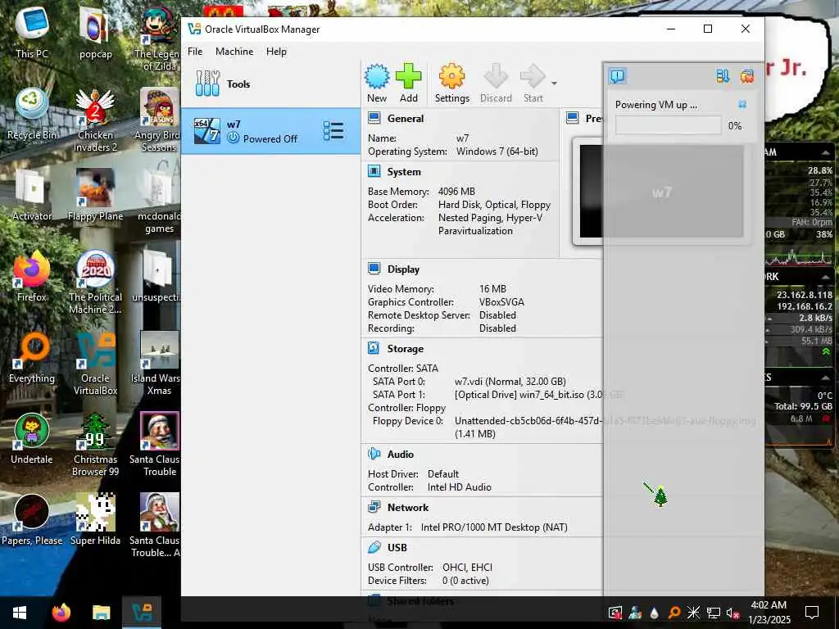Image resolution: width=839 pixels, height=629 pixels.
Task: Click the System section chip icon
Action: tap(374, 171)
